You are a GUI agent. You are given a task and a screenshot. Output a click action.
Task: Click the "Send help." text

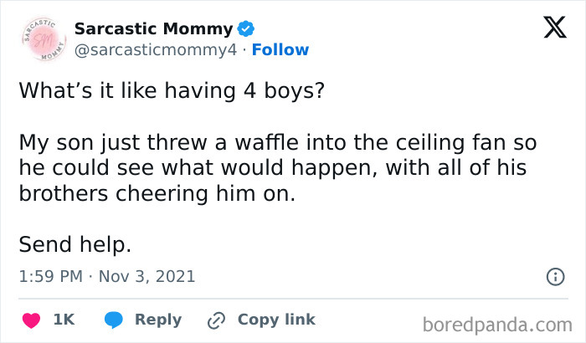(x=75, y=245)
